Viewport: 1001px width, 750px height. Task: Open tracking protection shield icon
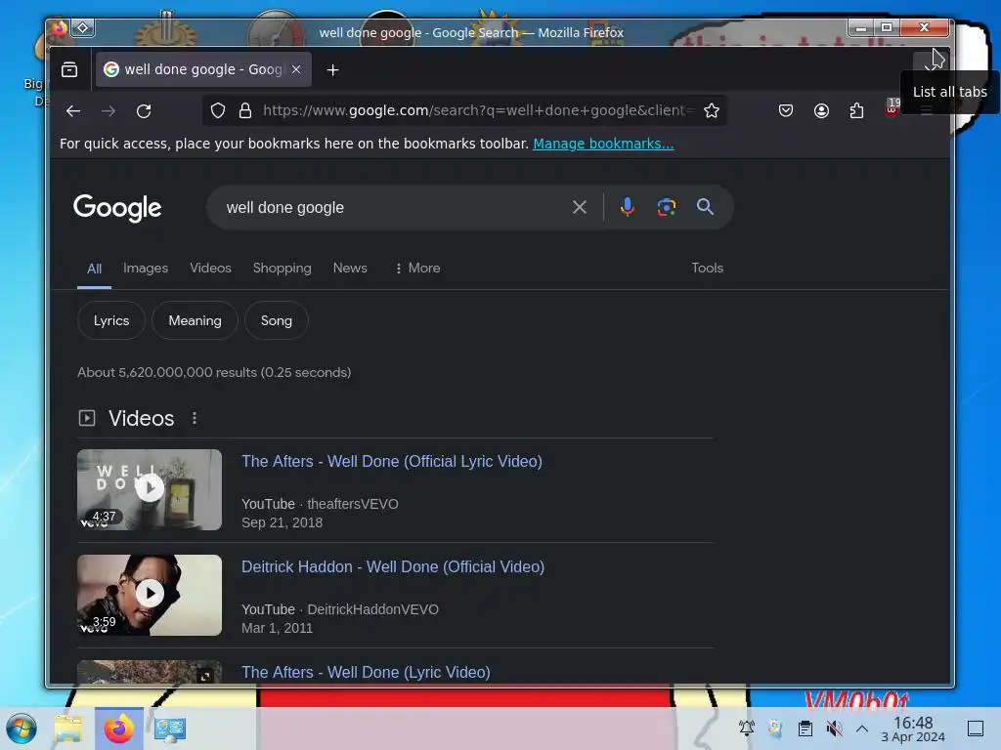coord(218,111)
